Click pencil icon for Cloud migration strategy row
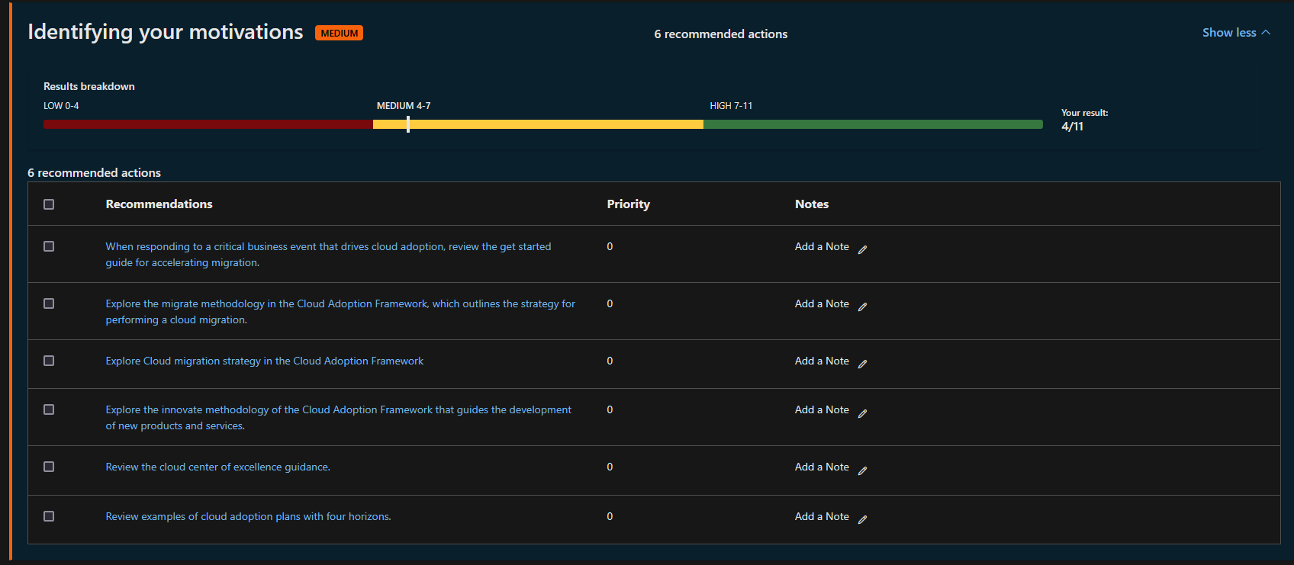This screenshot has width=1294, height=565. coord(862,364)
